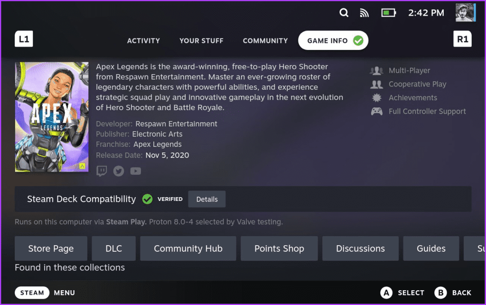This screenshot has width=486, height=305.
Task: Open Apex Legends' Twitch channel icon
Action: [x=102, y=171]
